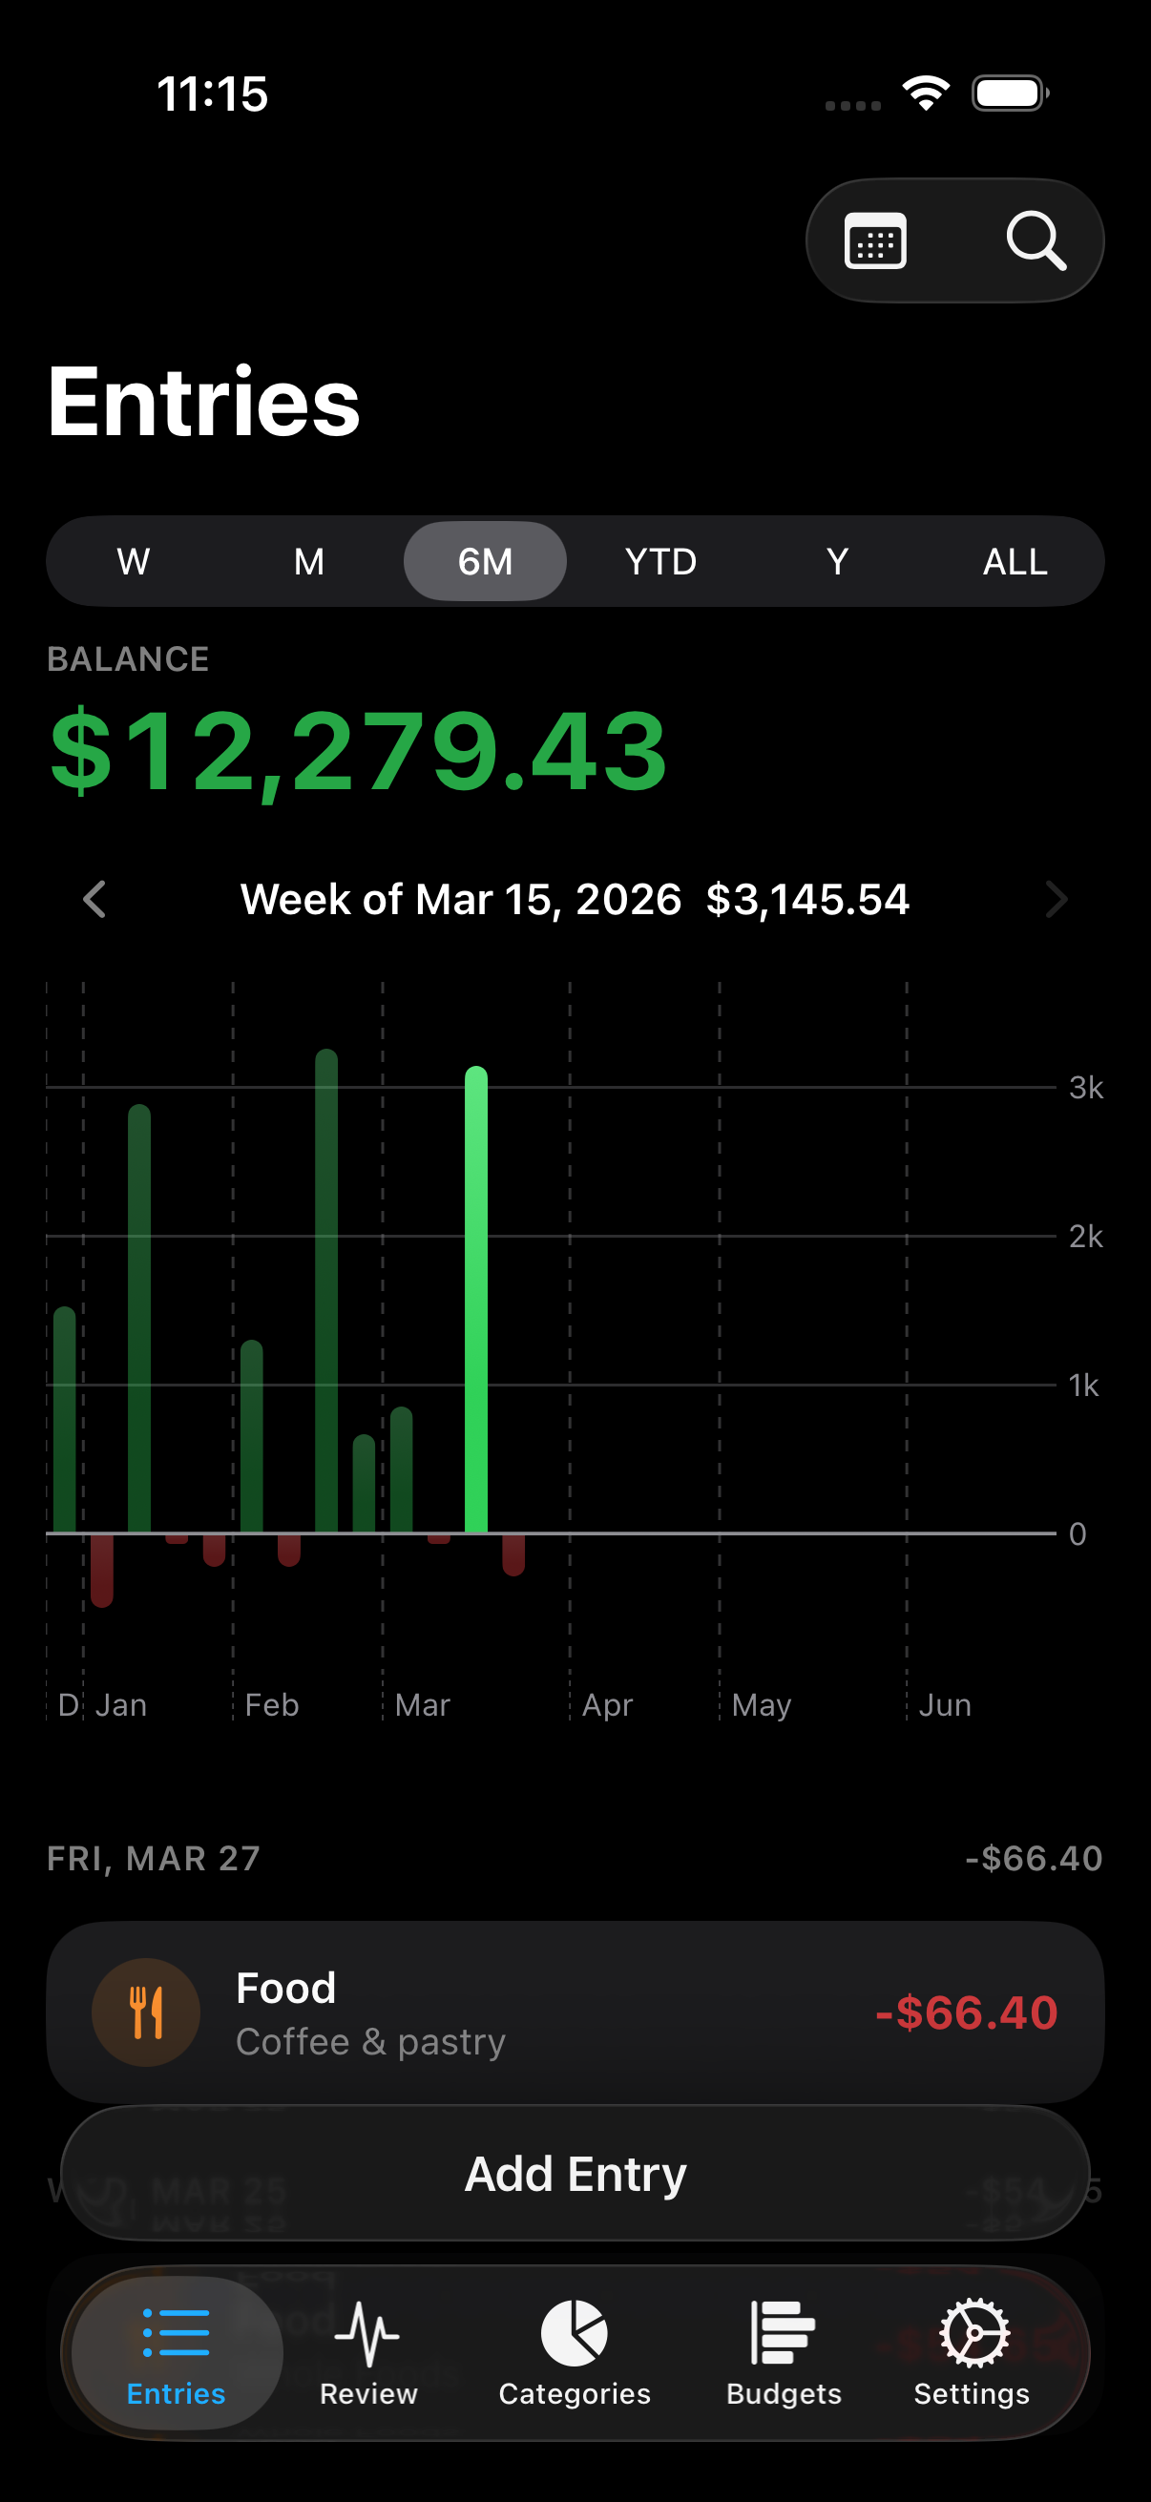Tap the Food fork-and-knife category icon

click(146, 2012)
